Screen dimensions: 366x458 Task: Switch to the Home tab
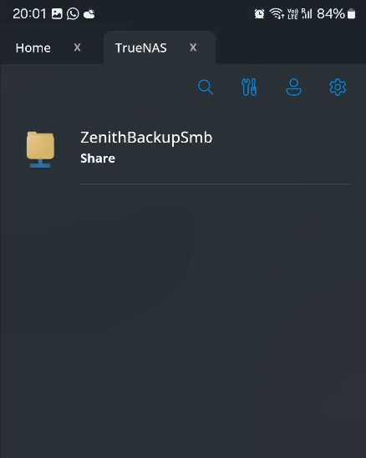click(x=33, y=48)
